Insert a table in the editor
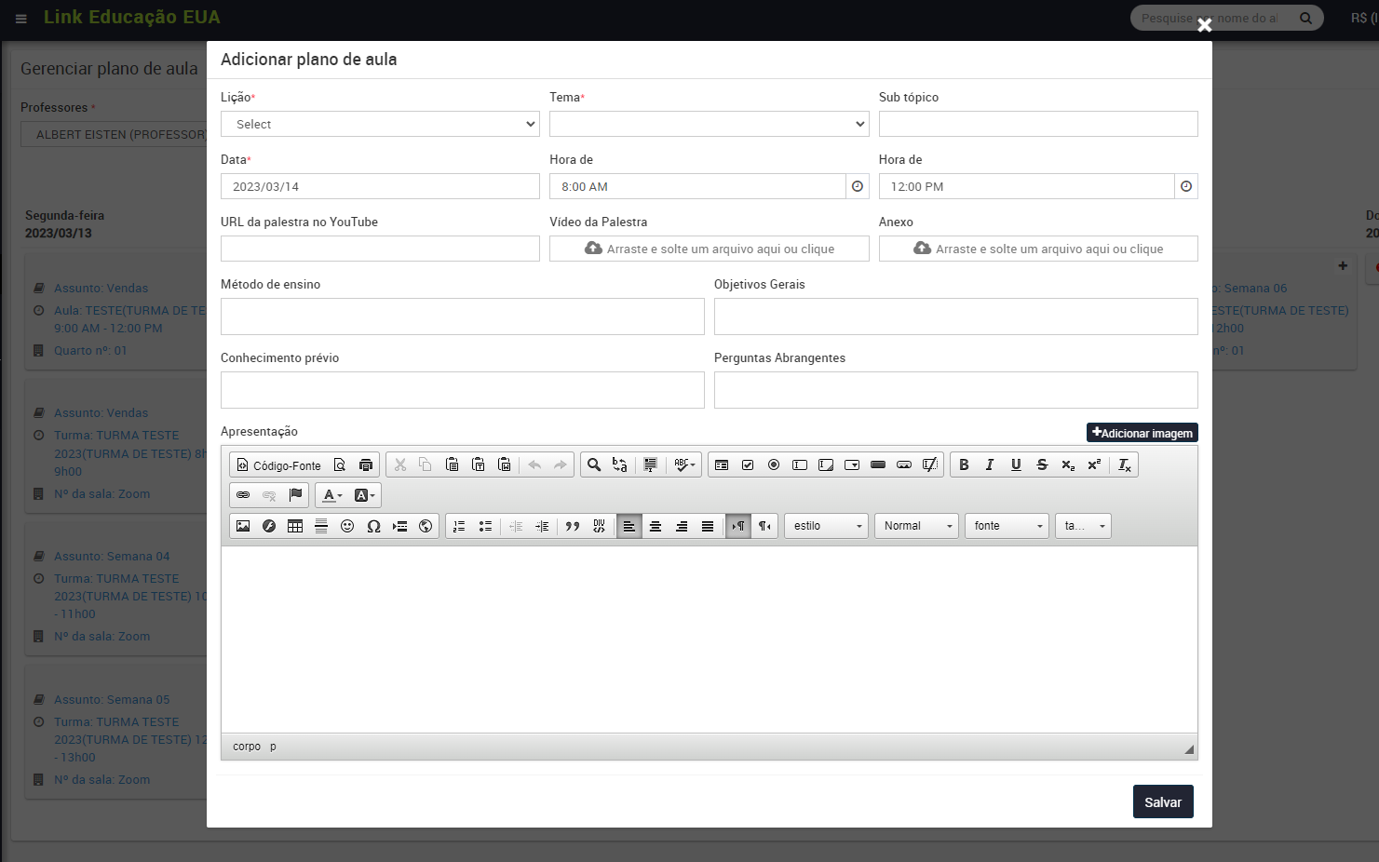 click(295, 526)
